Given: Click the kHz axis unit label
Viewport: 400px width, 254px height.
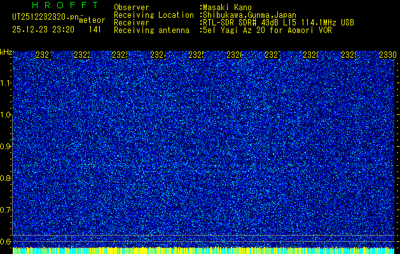Looking at the screenshot, I should [6, 52].
